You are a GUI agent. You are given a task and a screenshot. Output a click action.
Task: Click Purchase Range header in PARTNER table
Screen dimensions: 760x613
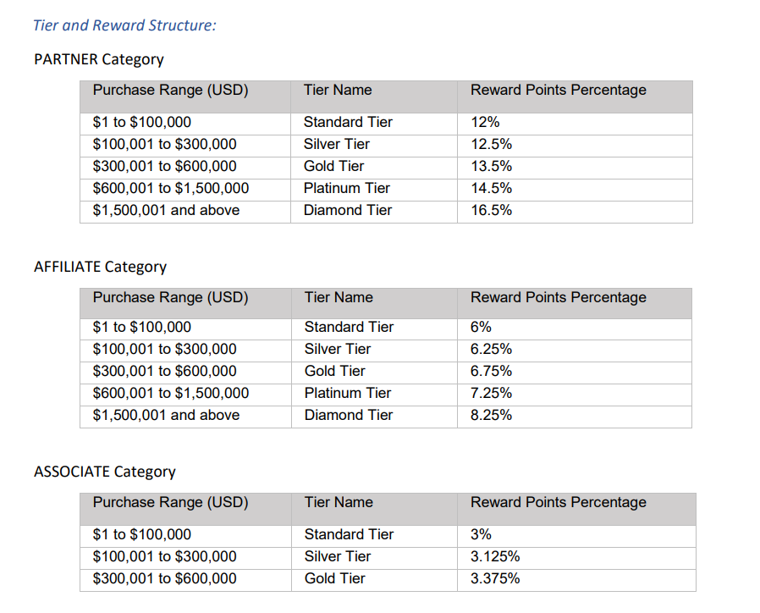coord(170,90)
